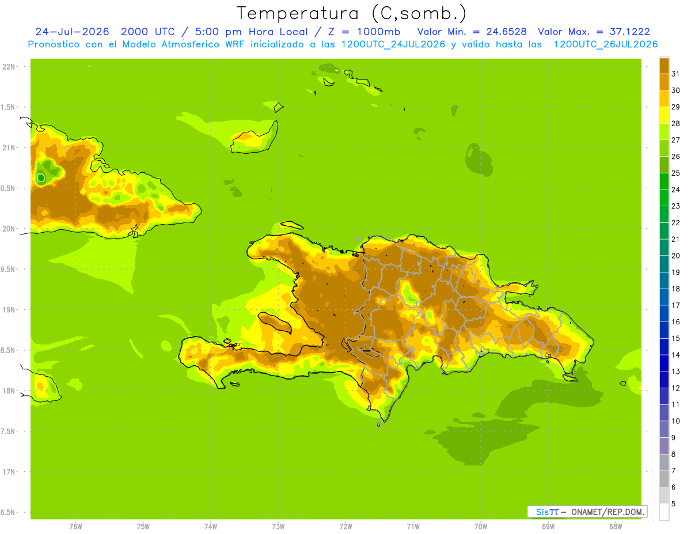
Task: Click the 'ONAMET/REP.DOM.' credit label
Action: pos(608,512)
